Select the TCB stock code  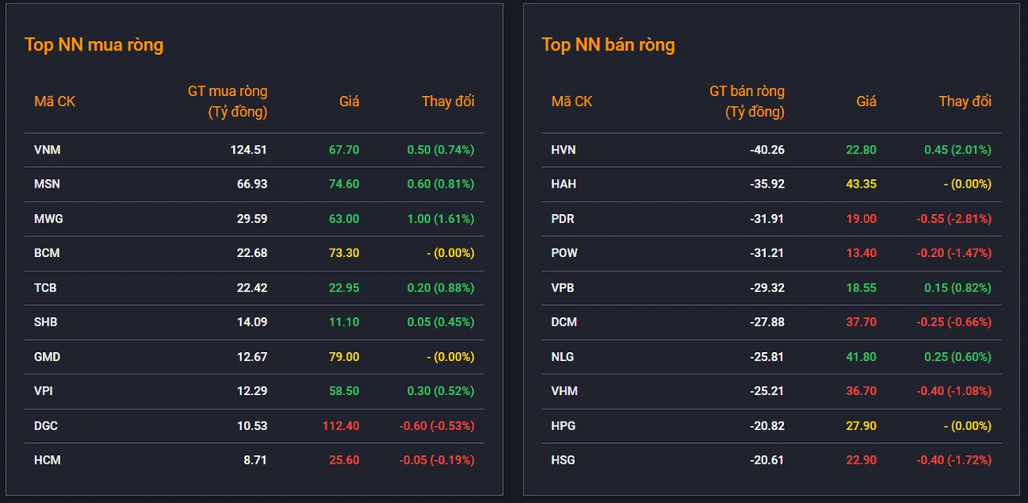[x=45, y=288]
